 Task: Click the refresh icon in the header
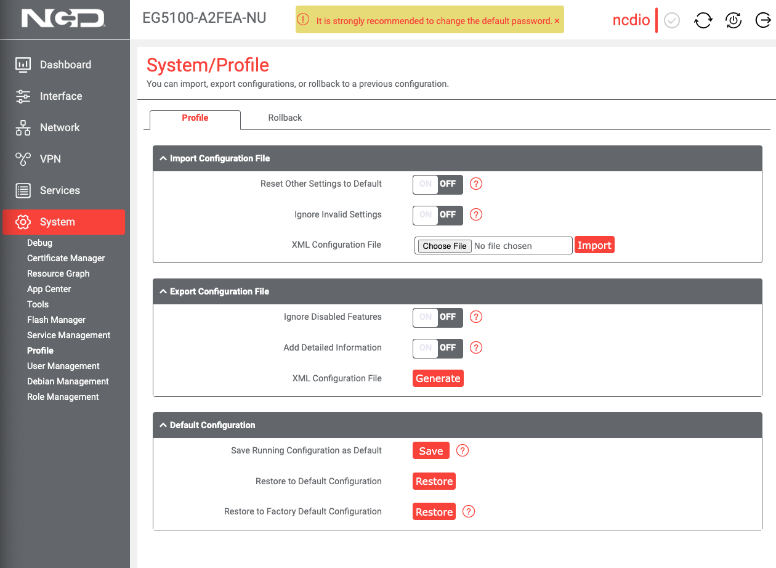click(703, 20)
